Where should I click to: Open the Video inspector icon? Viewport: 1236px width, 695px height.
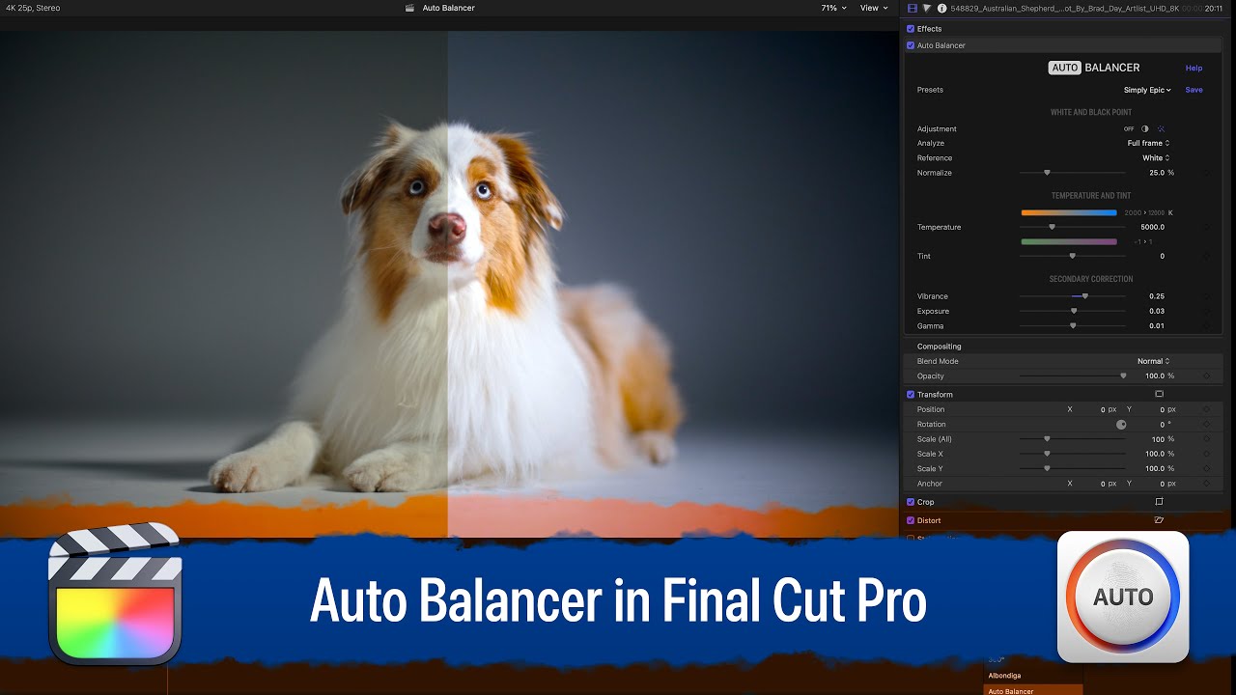[912, 8]
